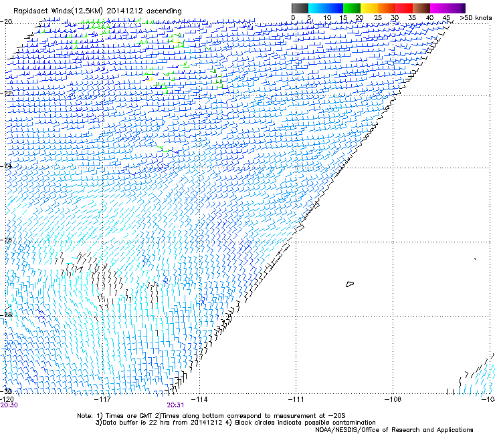Click the small island outline east of the swath
Viewport: 495px width, 434px height.
coord(350,284)
